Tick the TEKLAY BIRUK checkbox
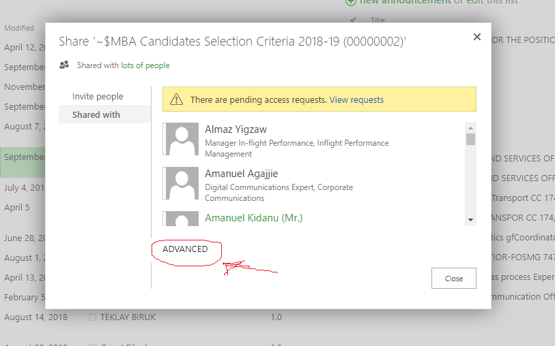This screenshot has height=346, width=555. point(93,317)
